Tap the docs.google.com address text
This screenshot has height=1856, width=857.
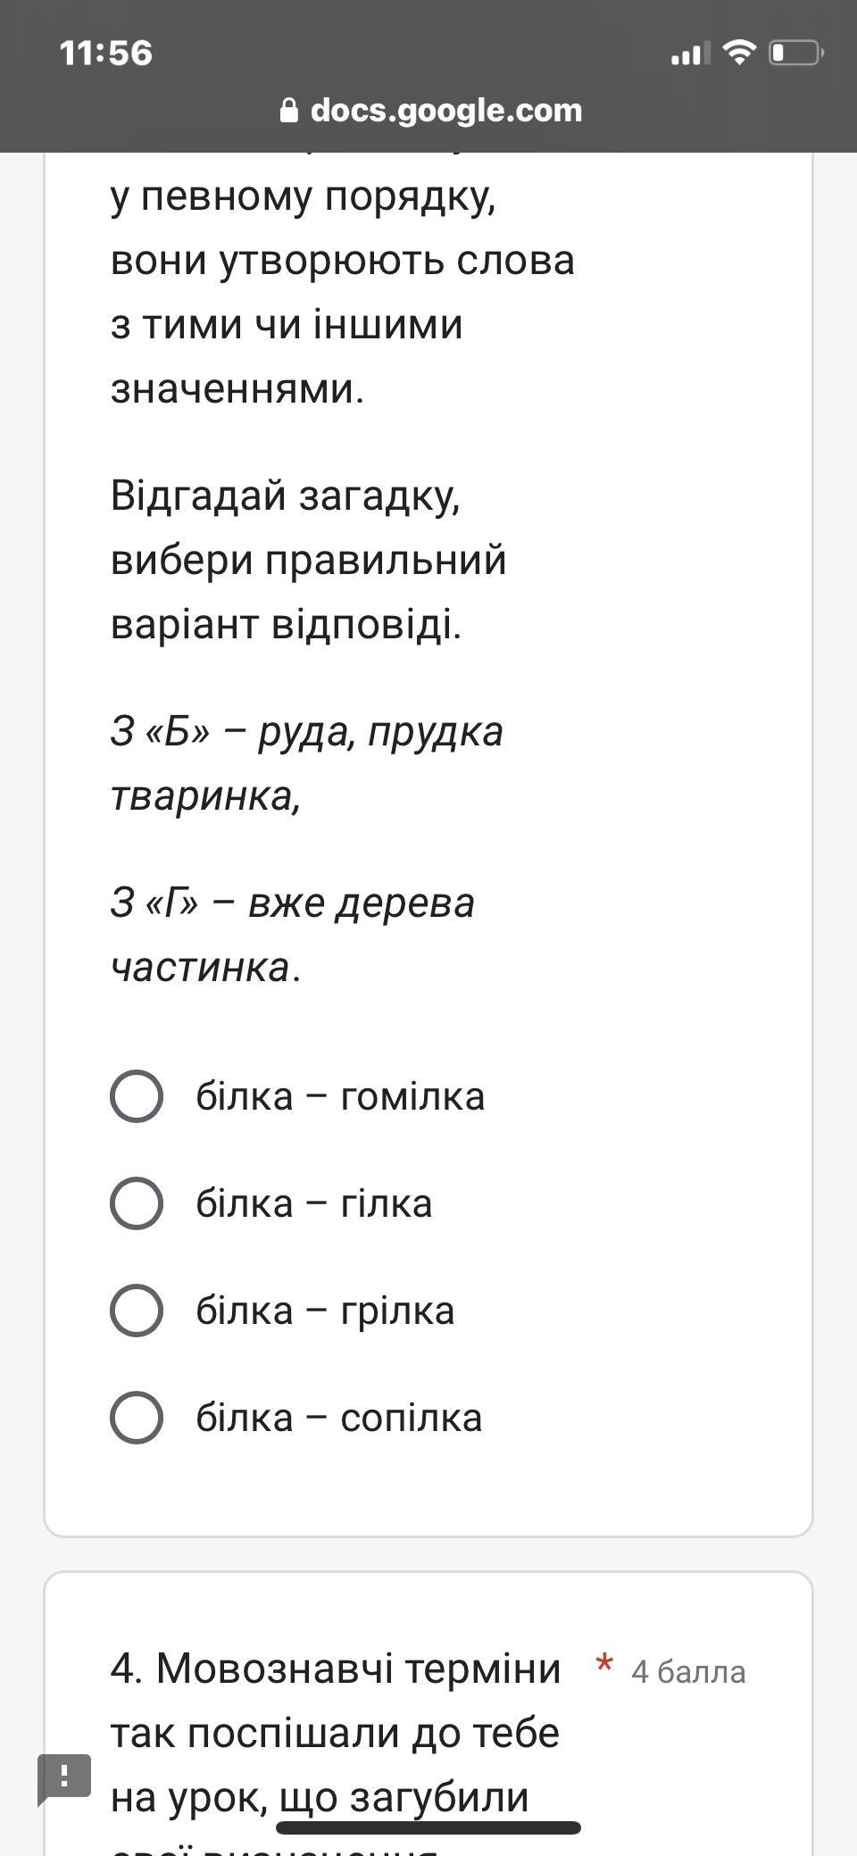pyautogui.click(x=446, y=110)
